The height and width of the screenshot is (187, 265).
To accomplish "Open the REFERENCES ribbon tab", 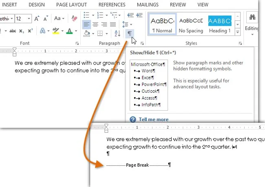I will 112,5.
